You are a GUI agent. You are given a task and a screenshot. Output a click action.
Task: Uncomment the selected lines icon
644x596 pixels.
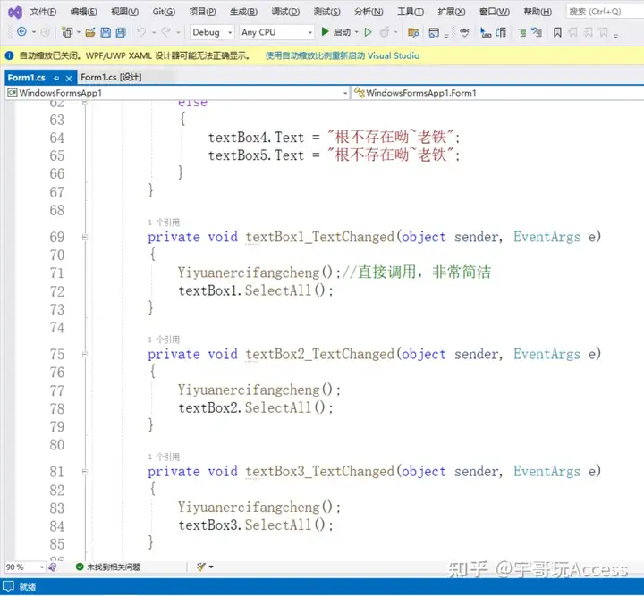[x=537, y=32]
